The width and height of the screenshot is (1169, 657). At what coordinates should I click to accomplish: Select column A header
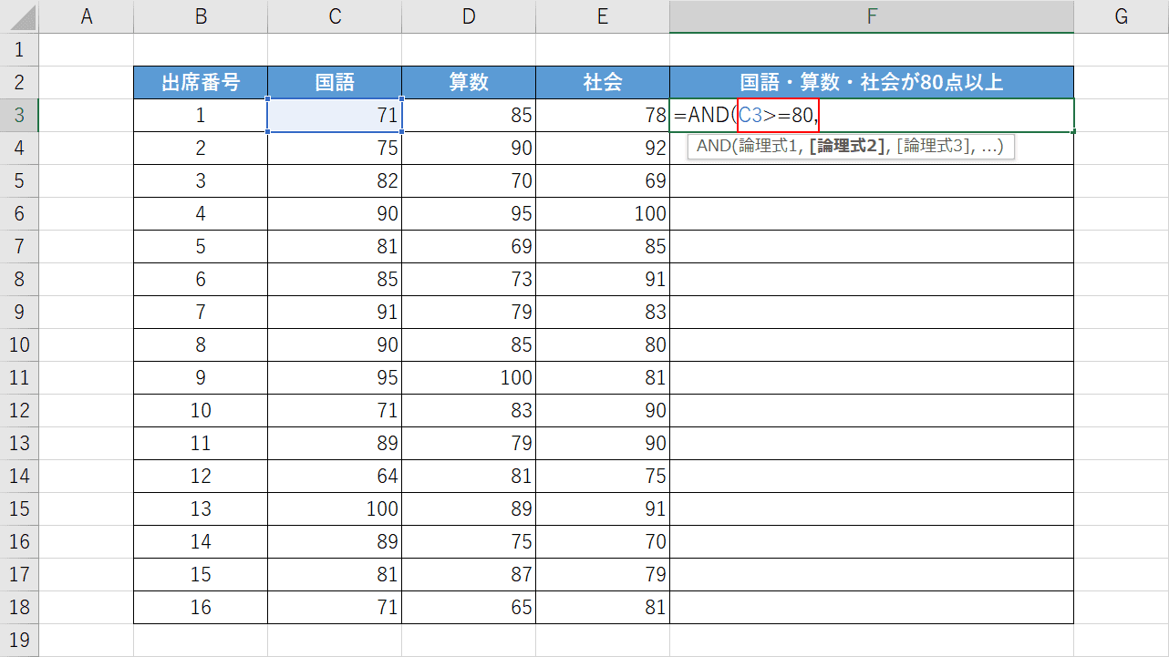click(87, 15)
